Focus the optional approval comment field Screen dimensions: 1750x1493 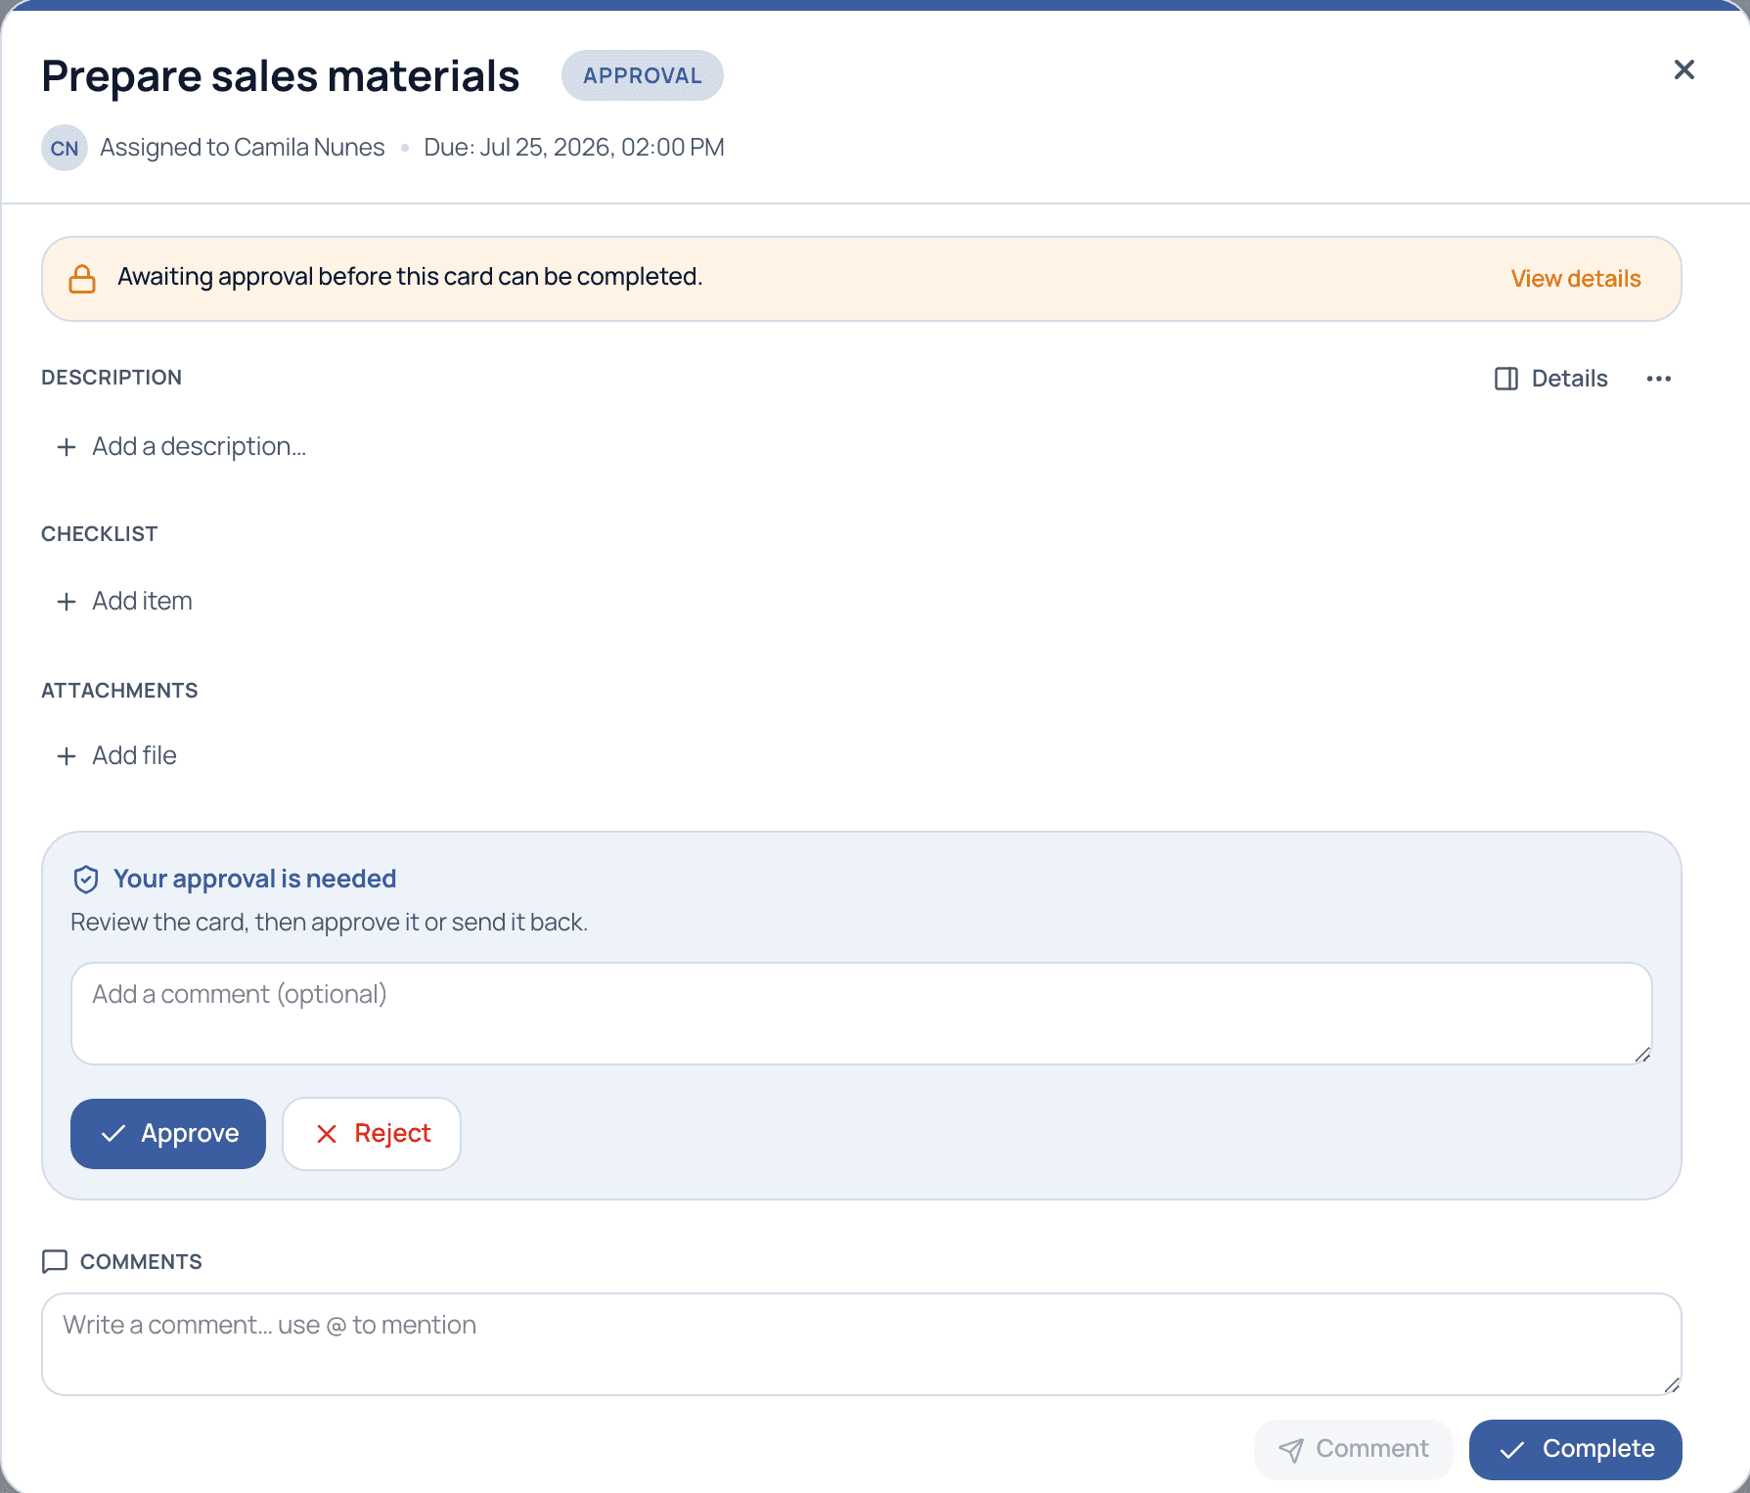(862, 1014)
